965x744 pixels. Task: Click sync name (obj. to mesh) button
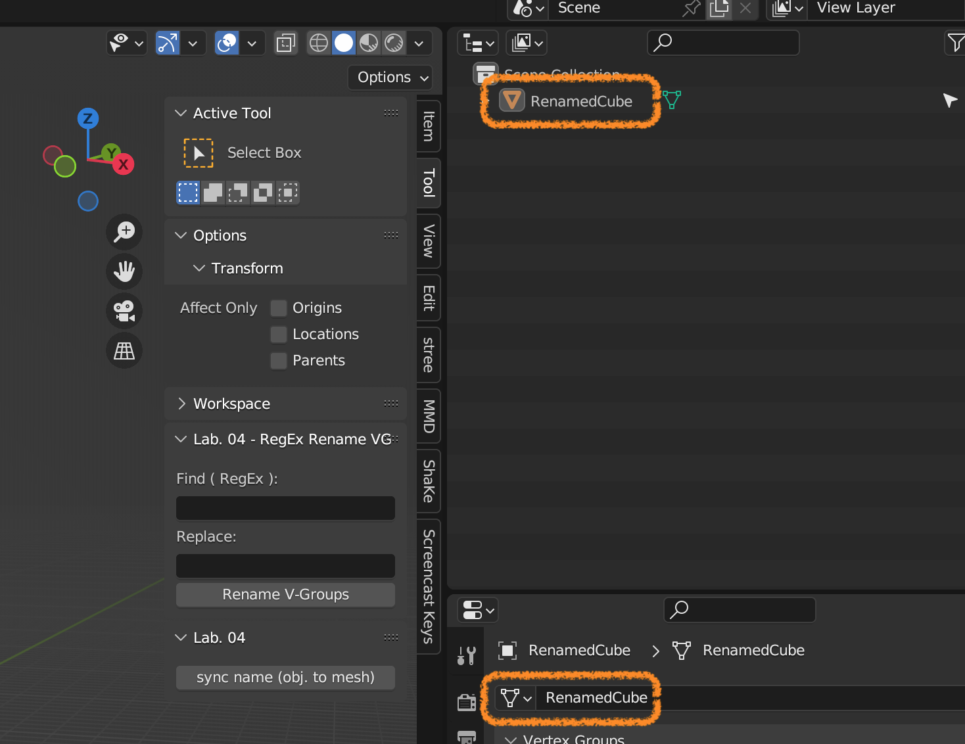tap(285, 678)
